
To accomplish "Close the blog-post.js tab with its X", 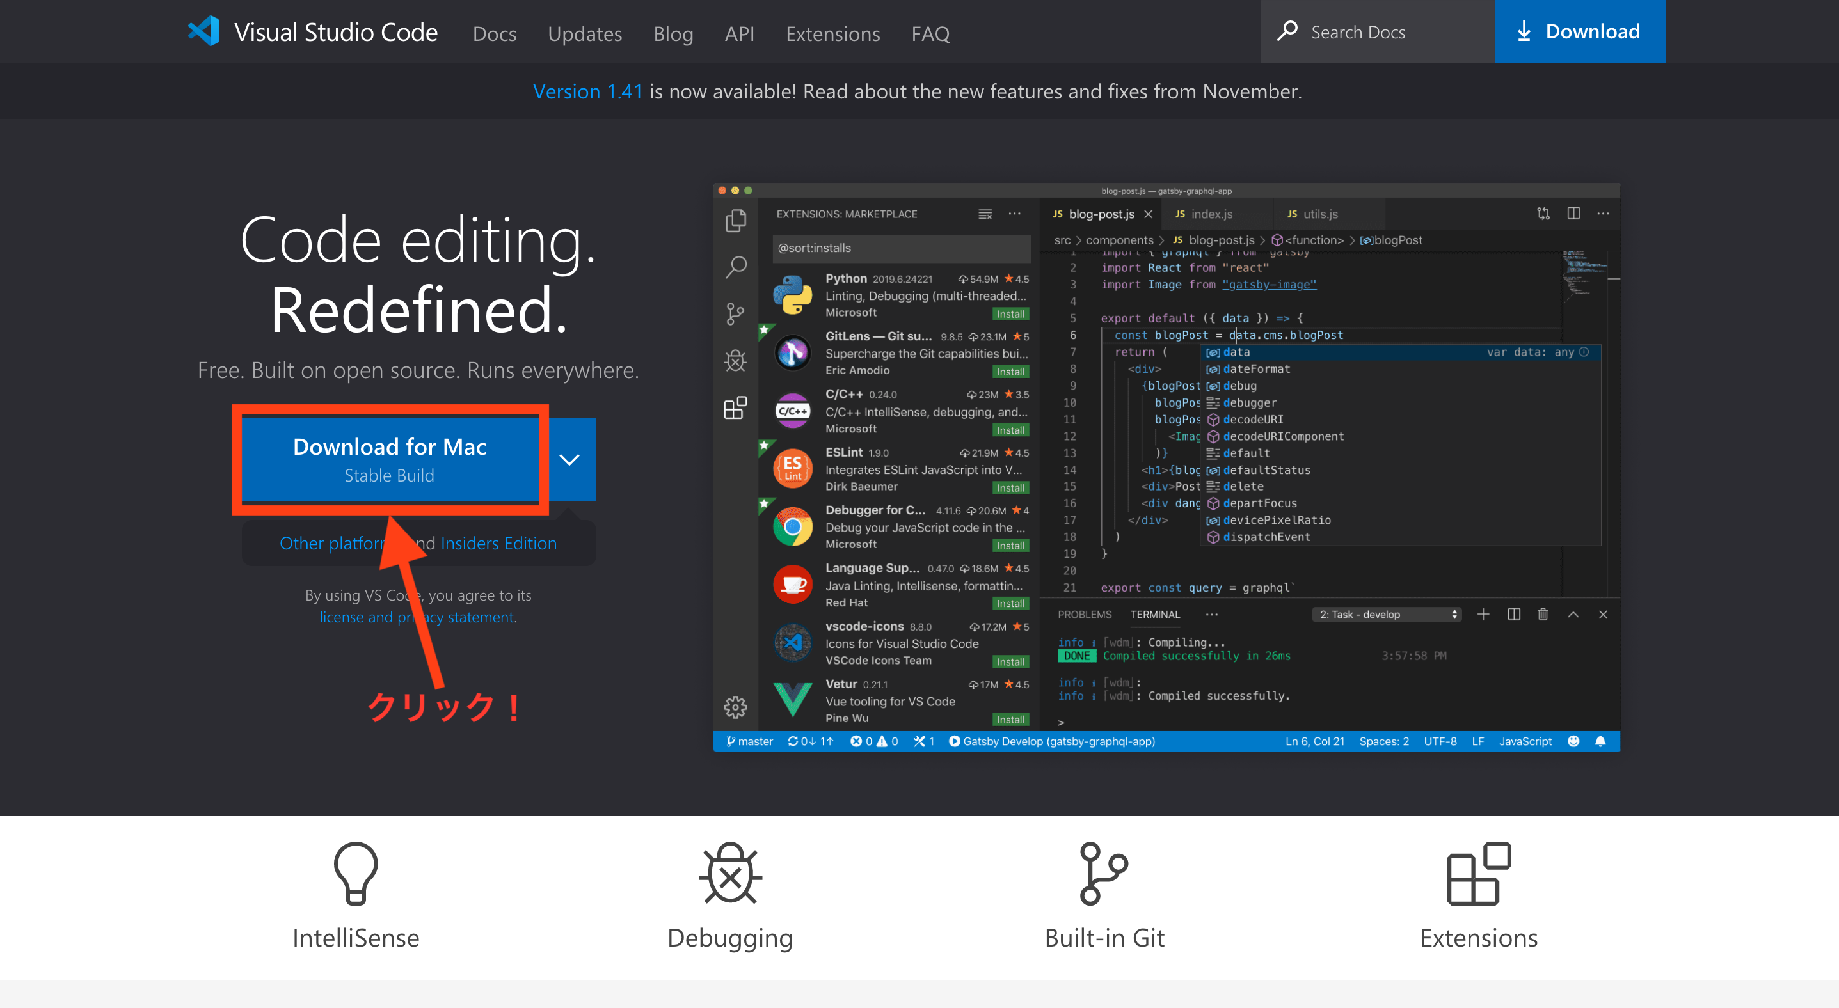I will pyautogui.click(x=1148, y=214).
